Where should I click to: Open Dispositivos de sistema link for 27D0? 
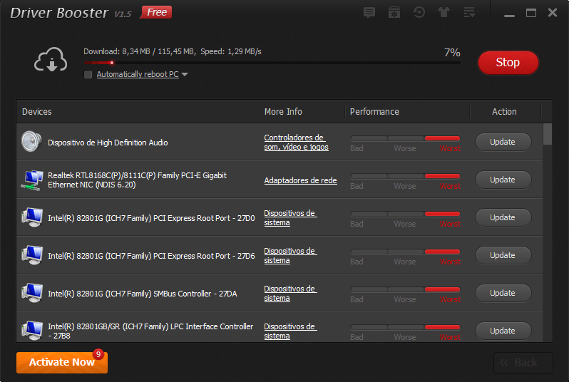290,217
